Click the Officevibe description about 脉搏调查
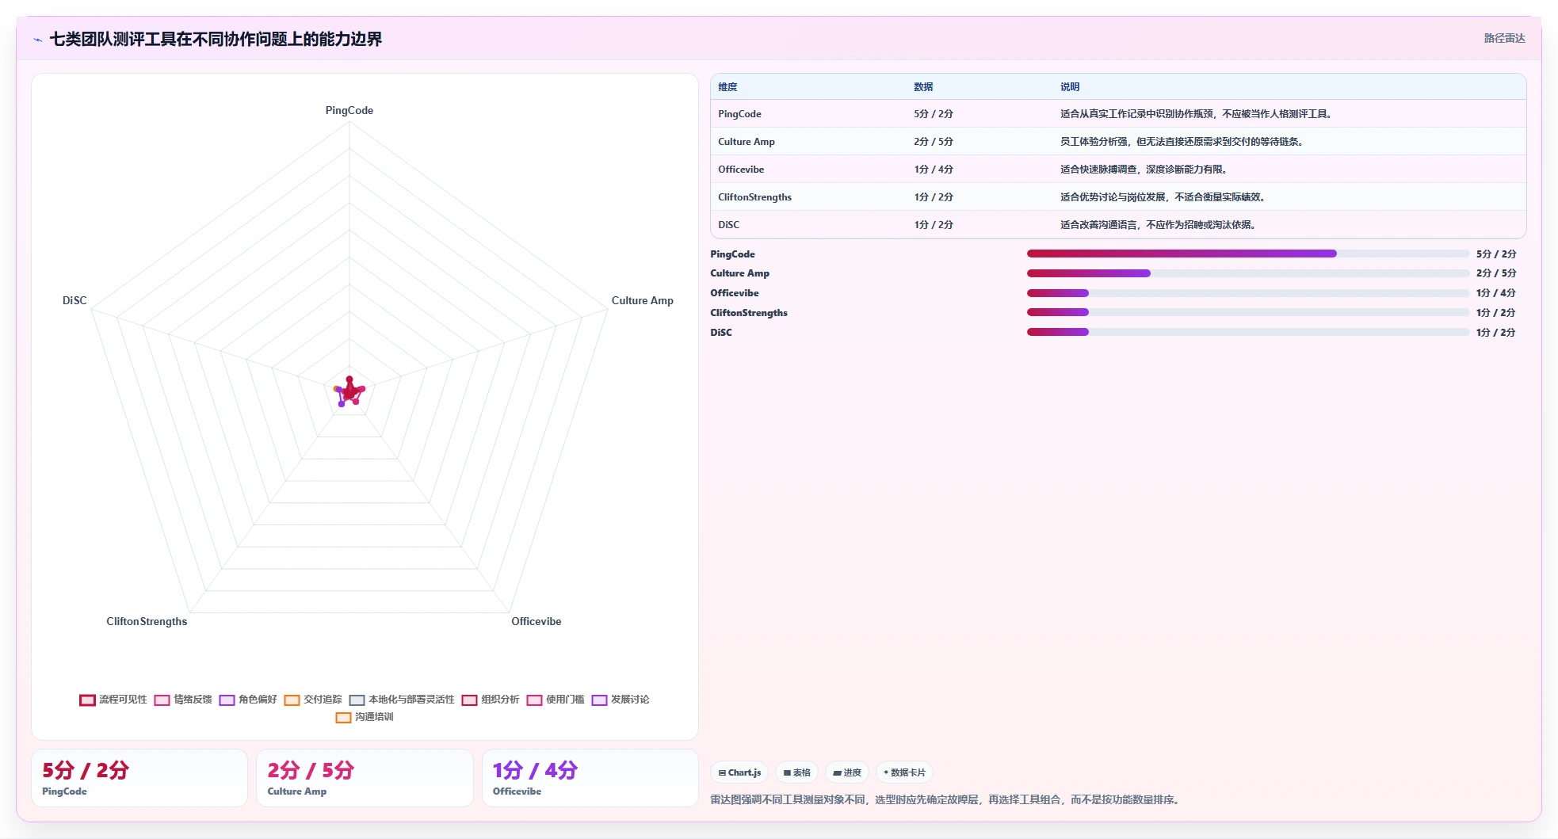 1145,170
